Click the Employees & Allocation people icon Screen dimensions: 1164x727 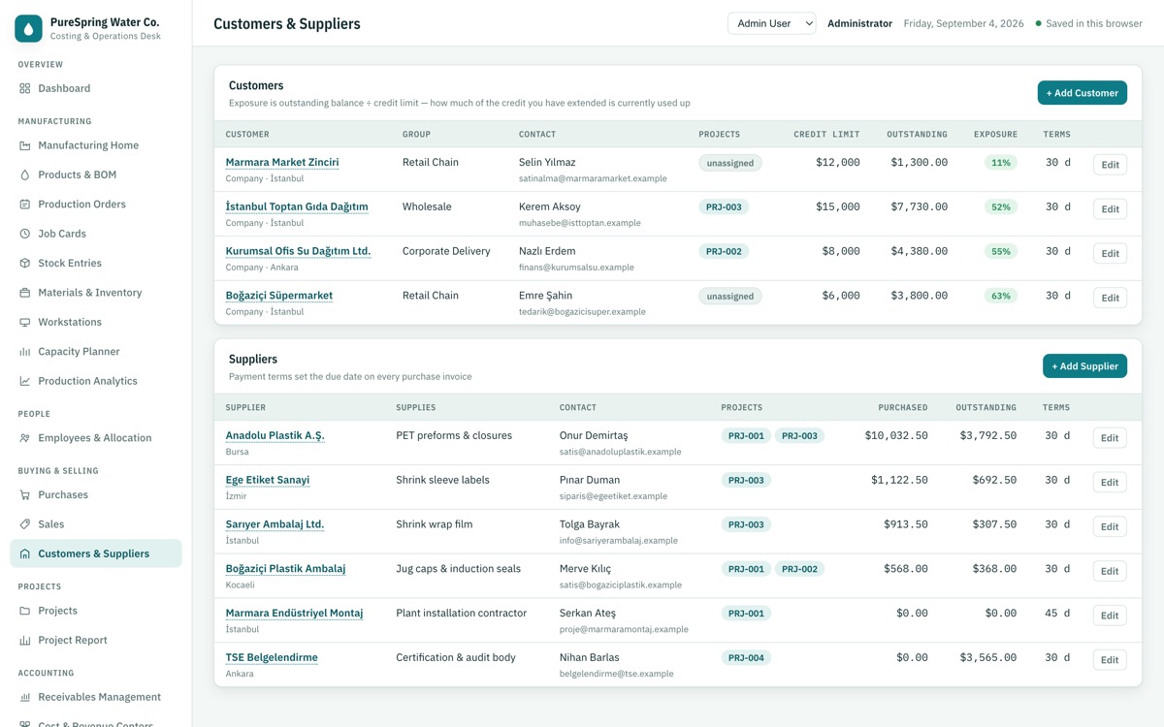[x=25, y=438]
